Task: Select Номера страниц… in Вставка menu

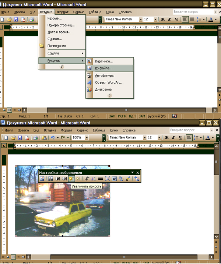Action: coord(62,25)
